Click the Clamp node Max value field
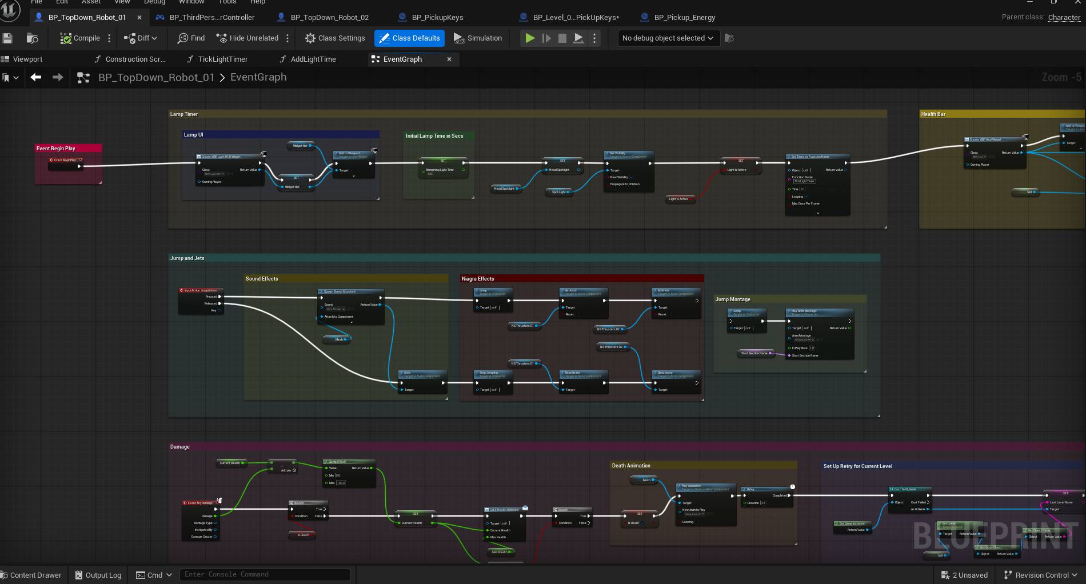This screenshot has width=1086, height=584. [x=341, y=483]
